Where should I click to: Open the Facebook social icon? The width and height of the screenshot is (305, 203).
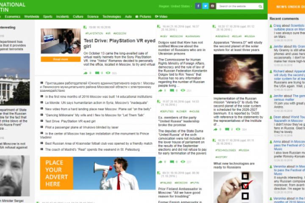198,6
